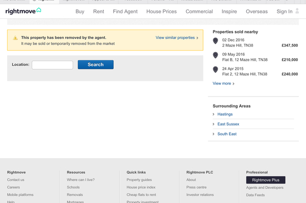Image resolution: width=306 pixels, height=203 pixels.
Task: Open East Sussex surrounding area link
Action: click(x=228, y=124)
